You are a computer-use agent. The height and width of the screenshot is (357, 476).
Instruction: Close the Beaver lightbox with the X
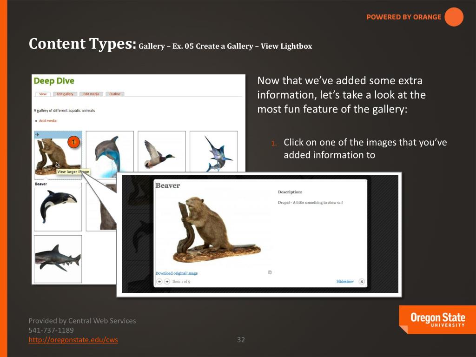click(x=362, y=282)
